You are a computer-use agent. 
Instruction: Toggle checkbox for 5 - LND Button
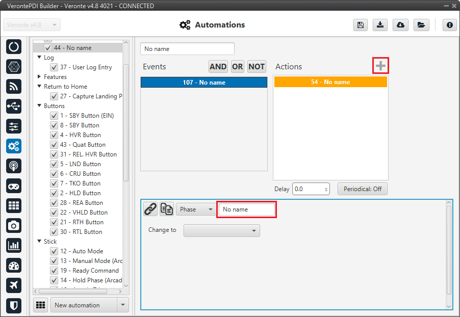click(54, 164)
